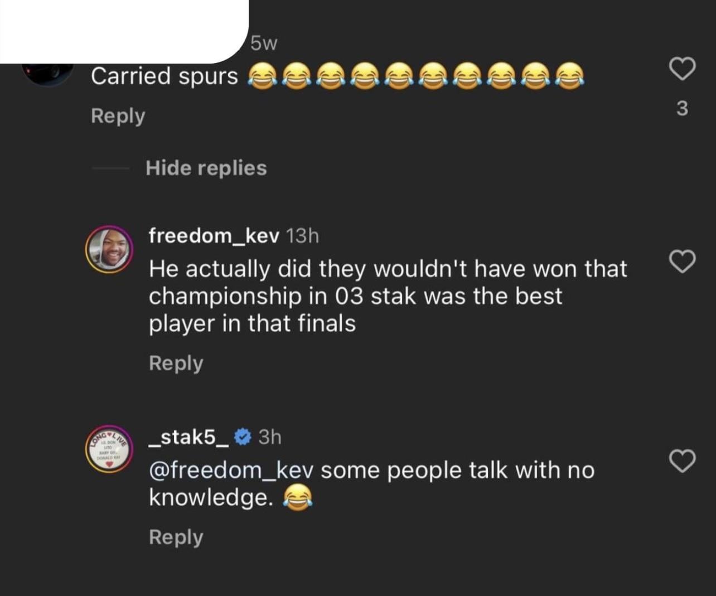Click the 5w timestamp on top comment

(264, 43)
